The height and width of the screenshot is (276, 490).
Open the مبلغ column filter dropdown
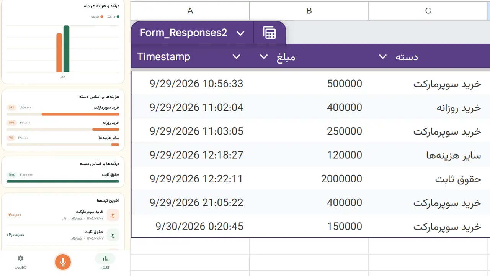(263, 57)
